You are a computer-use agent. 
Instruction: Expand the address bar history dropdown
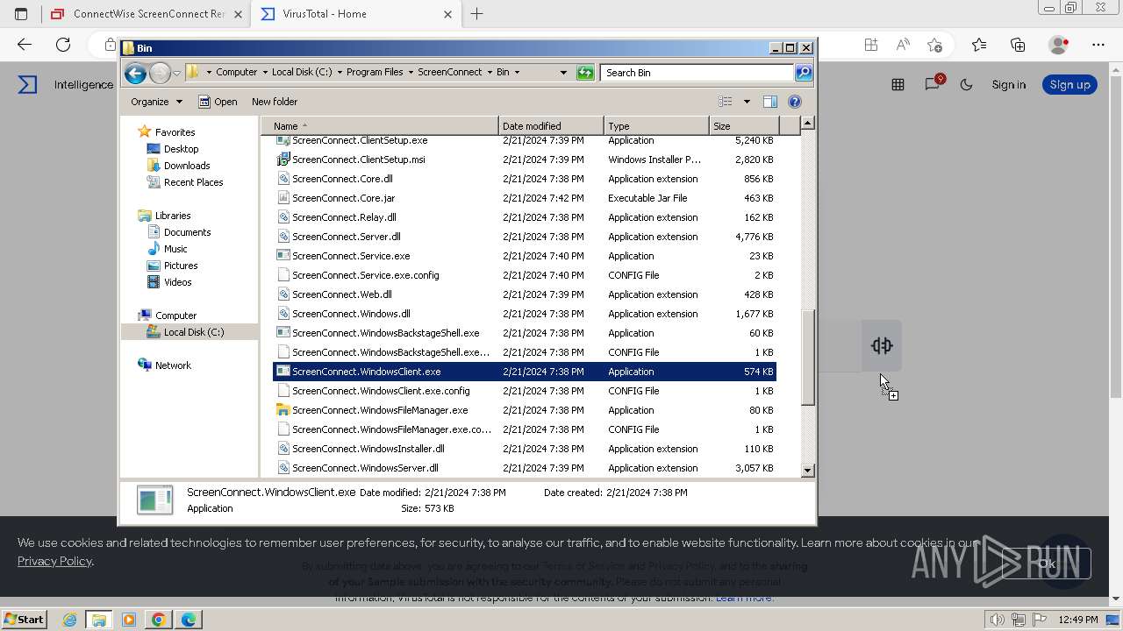coord(563,73)
